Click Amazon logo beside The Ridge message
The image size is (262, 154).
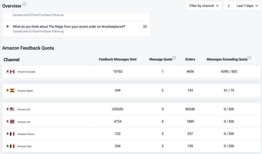[x=7, y=27]
